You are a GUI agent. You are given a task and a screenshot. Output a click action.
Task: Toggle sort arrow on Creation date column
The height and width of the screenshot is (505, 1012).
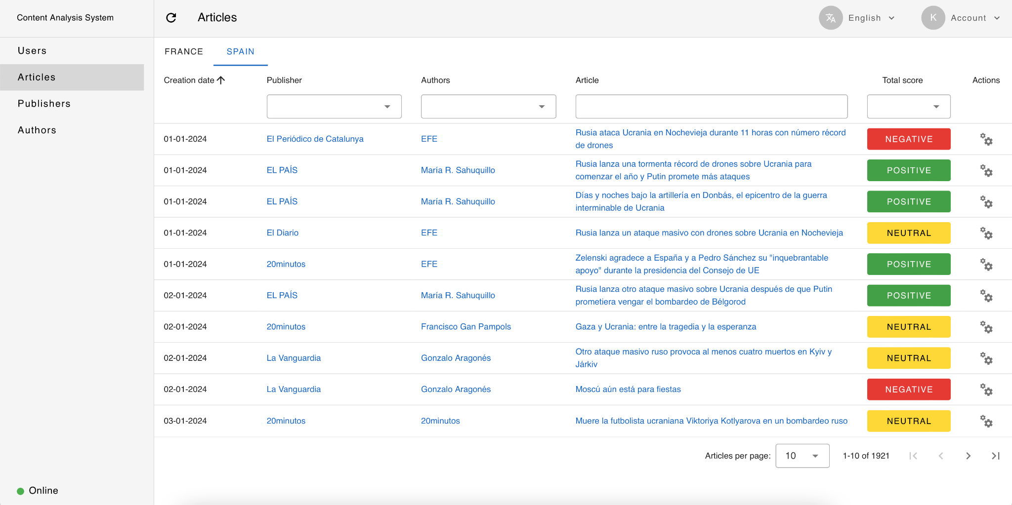(221, 80)
